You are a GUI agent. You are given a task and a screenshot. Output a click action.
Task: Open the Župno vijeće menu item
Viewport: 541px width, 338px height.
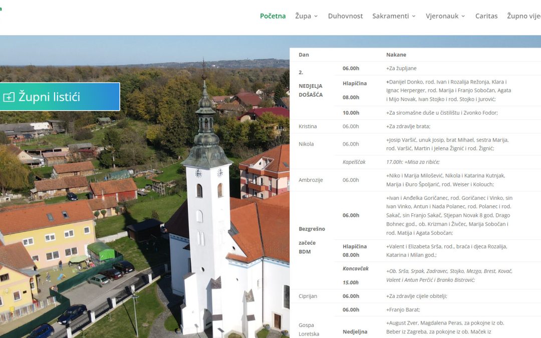[524, 16]
